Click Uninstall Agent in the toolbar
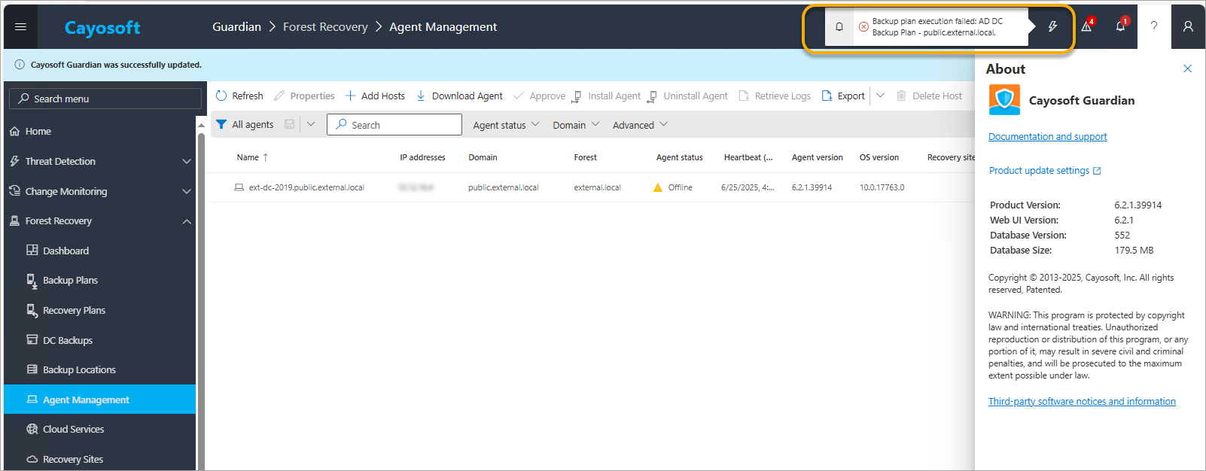The height and width of the screenshot is (471, 1206). coord(687,96)
